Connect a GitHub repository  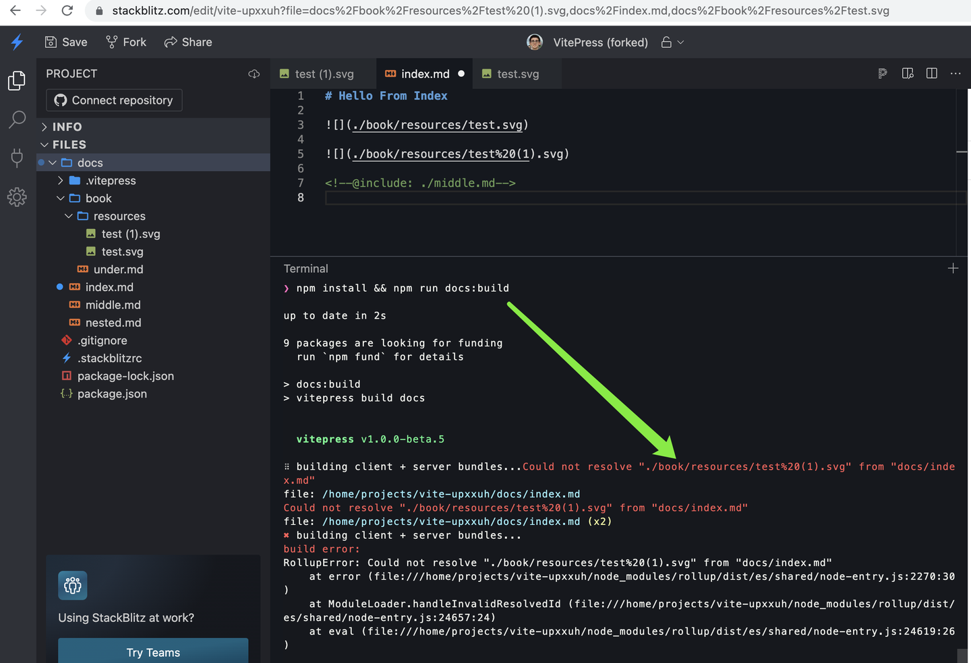click(113, 100)
